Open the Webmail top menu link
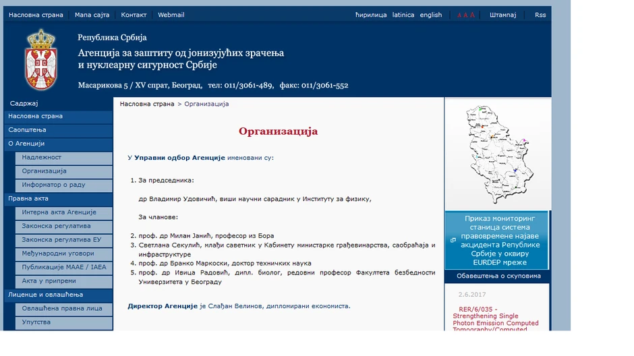The width and height of the screenshot is (634, 356). [171, 15]
